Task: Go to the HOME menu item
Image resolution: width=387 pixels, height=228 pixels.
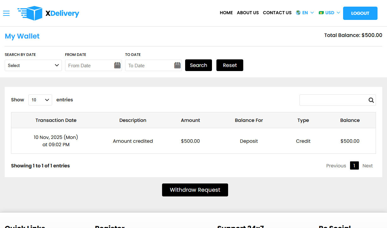Action: 226,13
